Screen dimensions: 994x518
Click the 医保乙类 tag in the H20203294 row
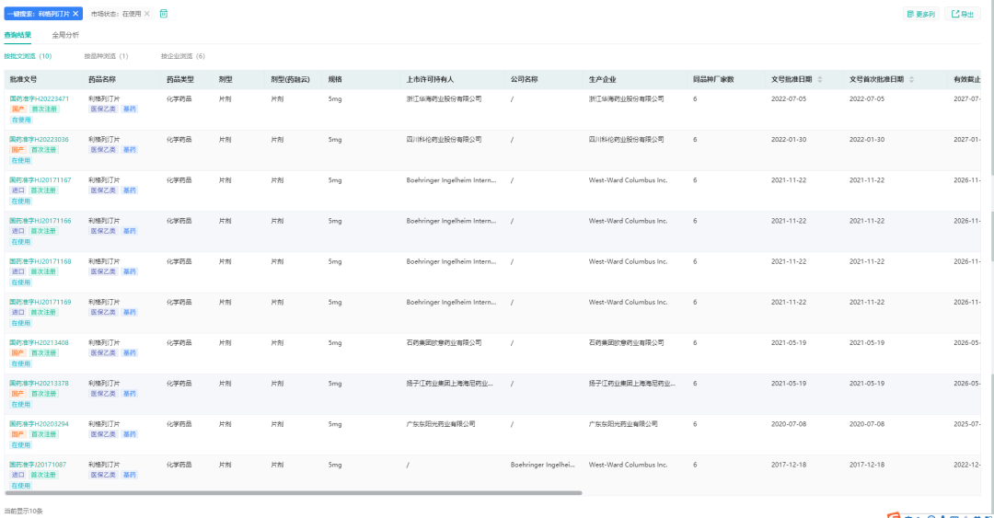(103, 434)
